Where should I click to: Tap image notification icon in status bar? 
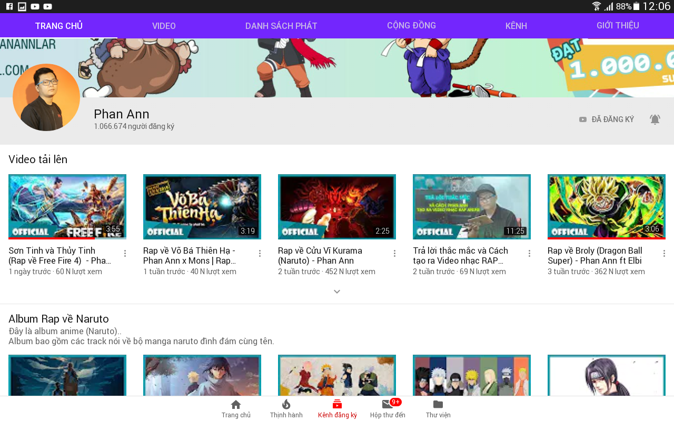pos(22,6)
